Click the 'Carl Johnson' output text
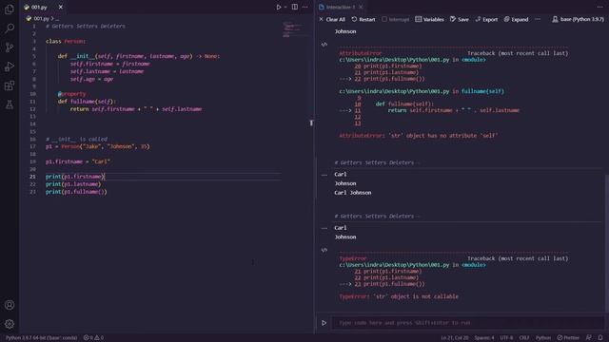Viewport: 609px width, 342px height. [353, 193]
